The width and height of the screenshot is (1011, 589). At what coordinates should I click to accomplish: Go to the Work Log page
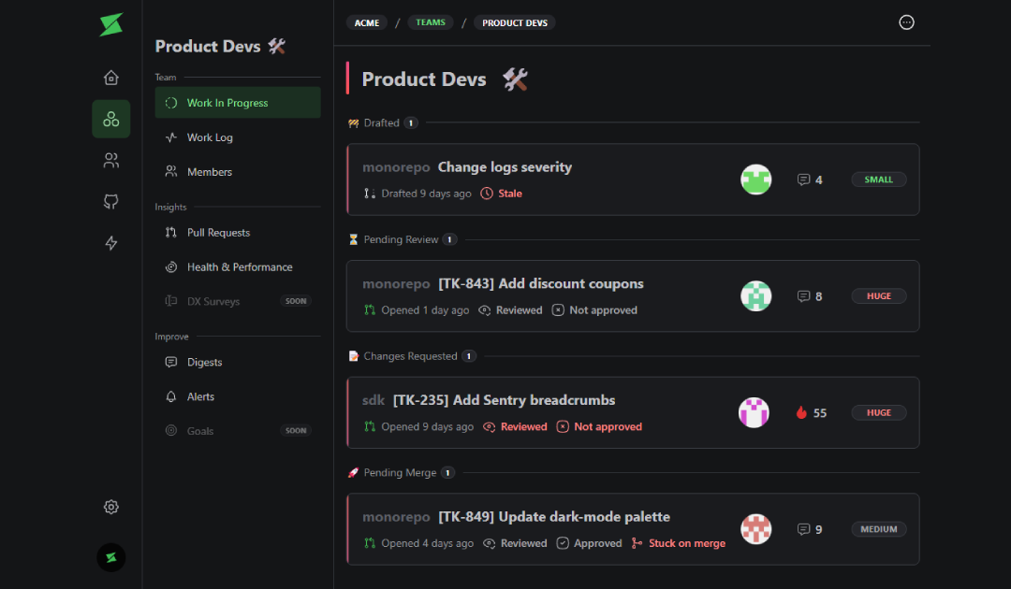pyautogui.click(x=210, y=137)
